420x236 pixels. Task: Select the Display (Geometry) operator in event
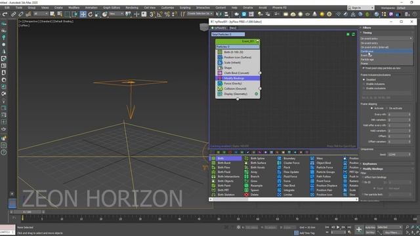(238, 94)
